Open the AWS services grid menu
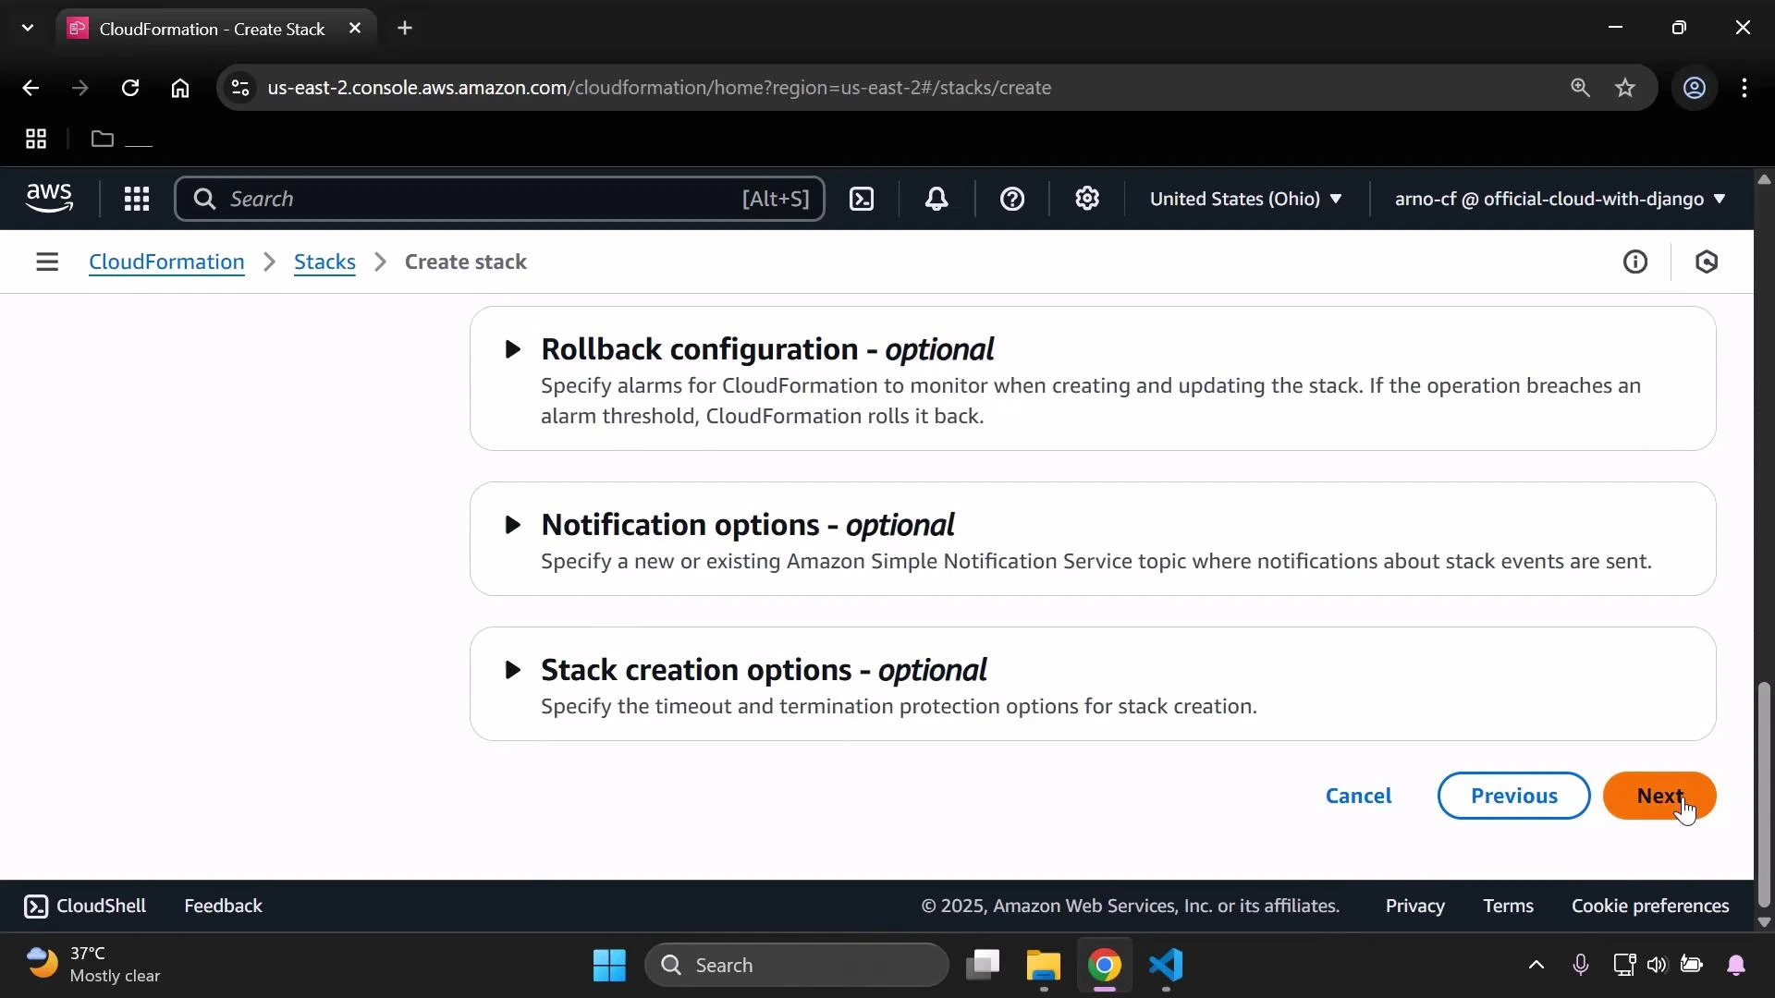Screen dimensions: 1775x998 pyautogui.click(x=137, y=199)
